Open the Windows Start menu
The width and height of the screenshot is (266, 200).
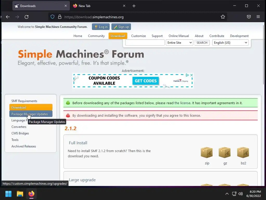pos(8,194)
